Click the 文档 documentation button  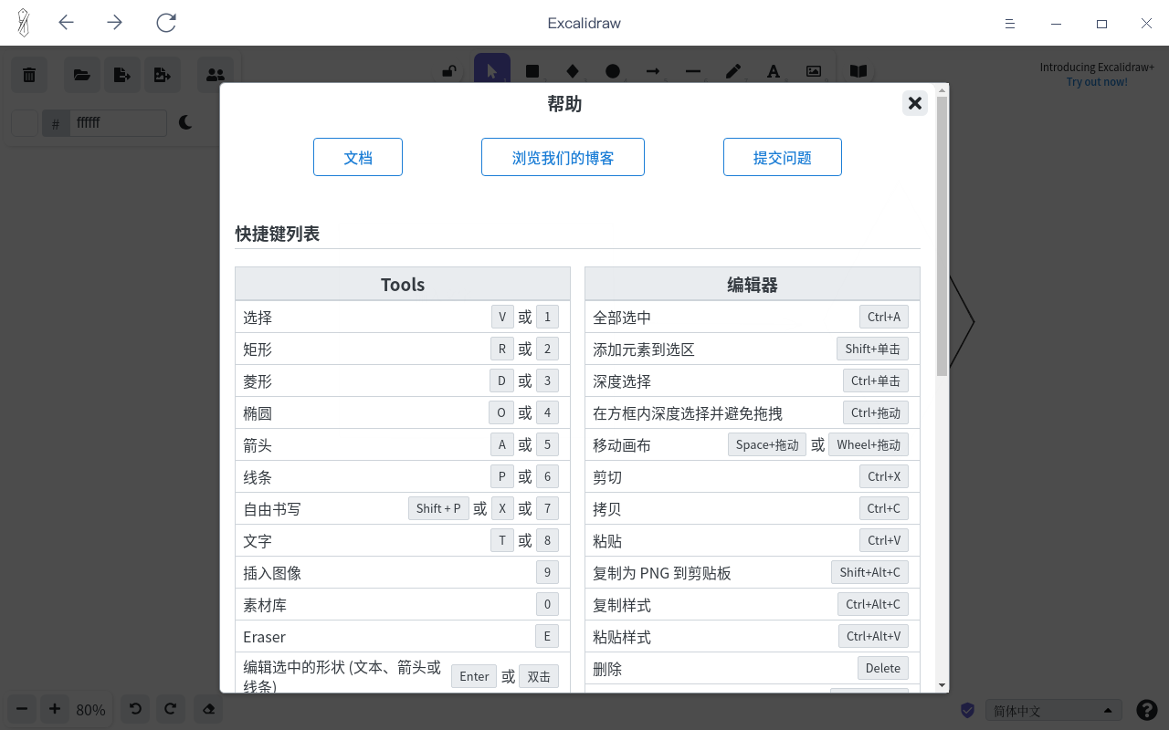(x=358, y=157)
